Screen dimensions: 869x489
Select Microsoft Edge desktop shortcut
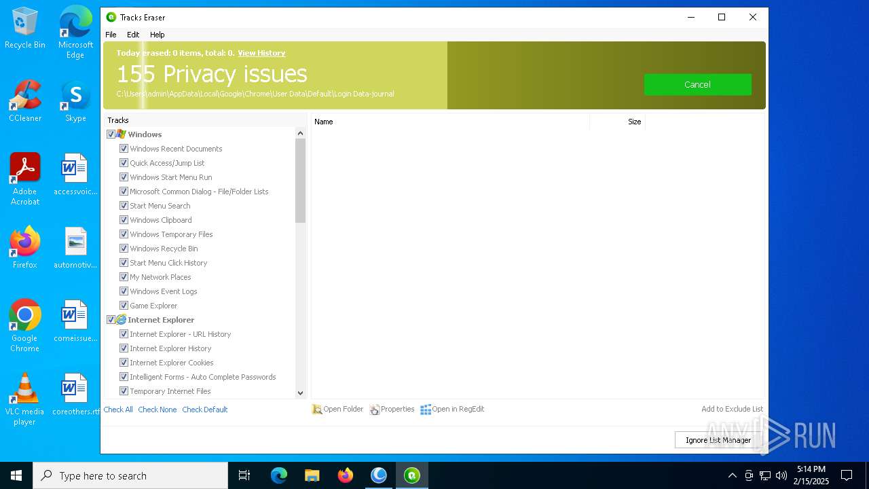[x=75, y=33]
